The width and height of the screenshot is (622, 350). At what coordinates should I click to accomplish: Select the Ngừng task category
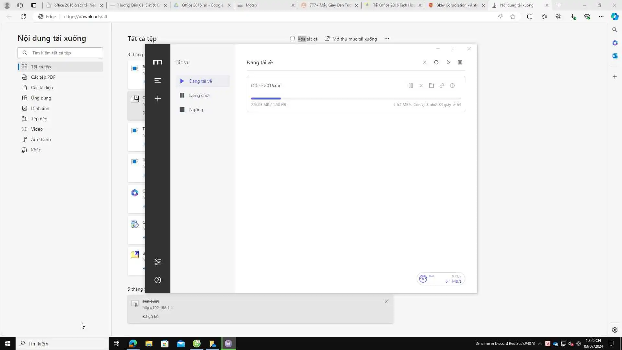click(196, 110)
